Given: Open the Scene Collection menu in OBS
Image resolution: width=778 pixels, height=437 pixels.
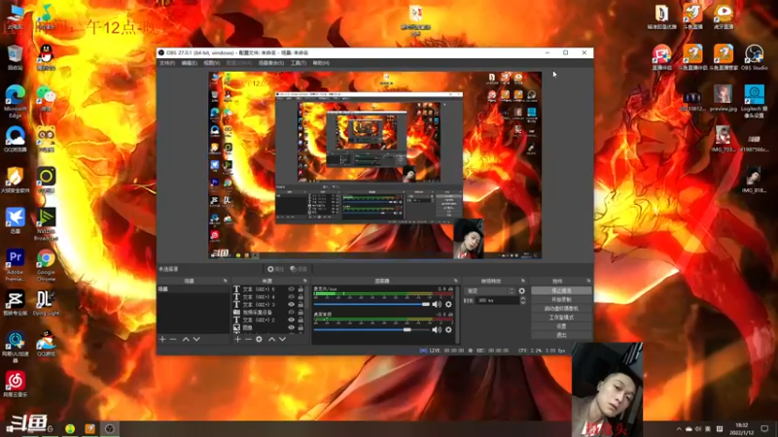Looking at the screenshot, I should (x=271, y=63).
